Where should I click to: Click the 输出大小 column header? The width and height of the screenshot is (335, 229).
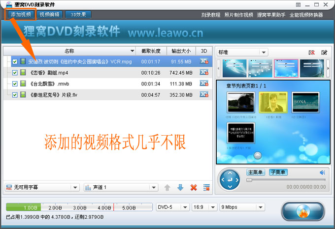[x=181, y=51]
